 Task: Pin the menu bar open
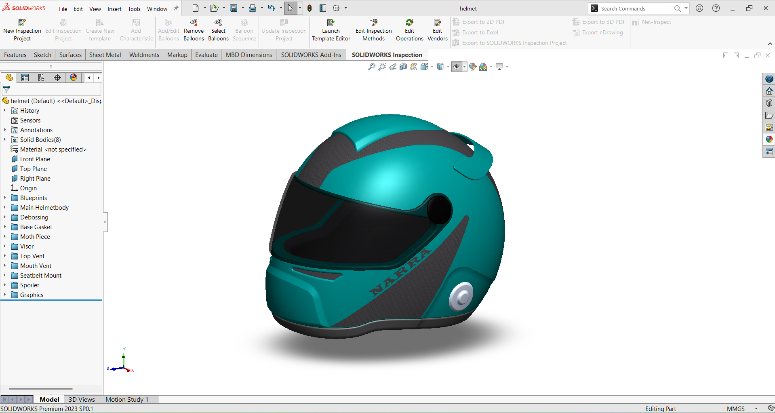coord(176,8)
